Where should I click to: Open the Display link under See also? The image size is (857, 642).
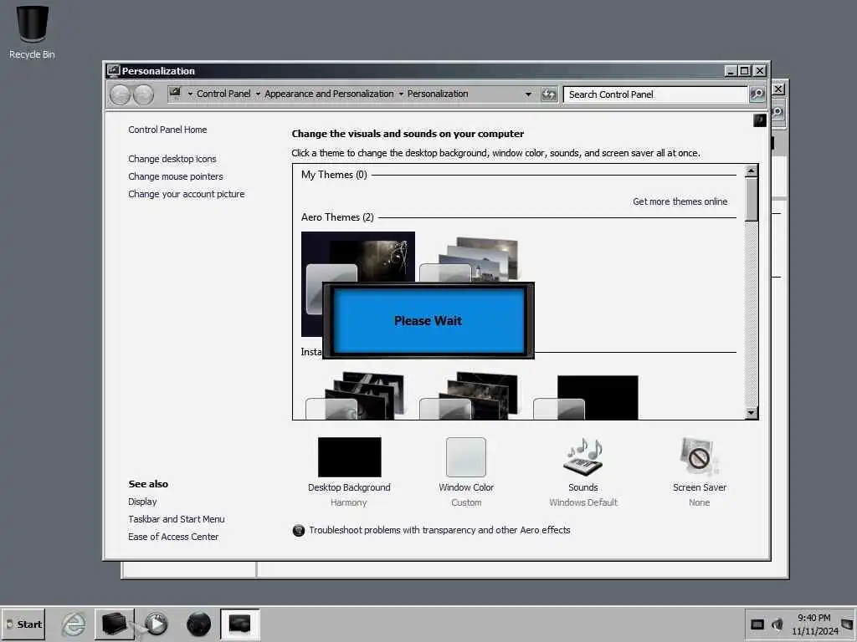[x=142, y=502]
